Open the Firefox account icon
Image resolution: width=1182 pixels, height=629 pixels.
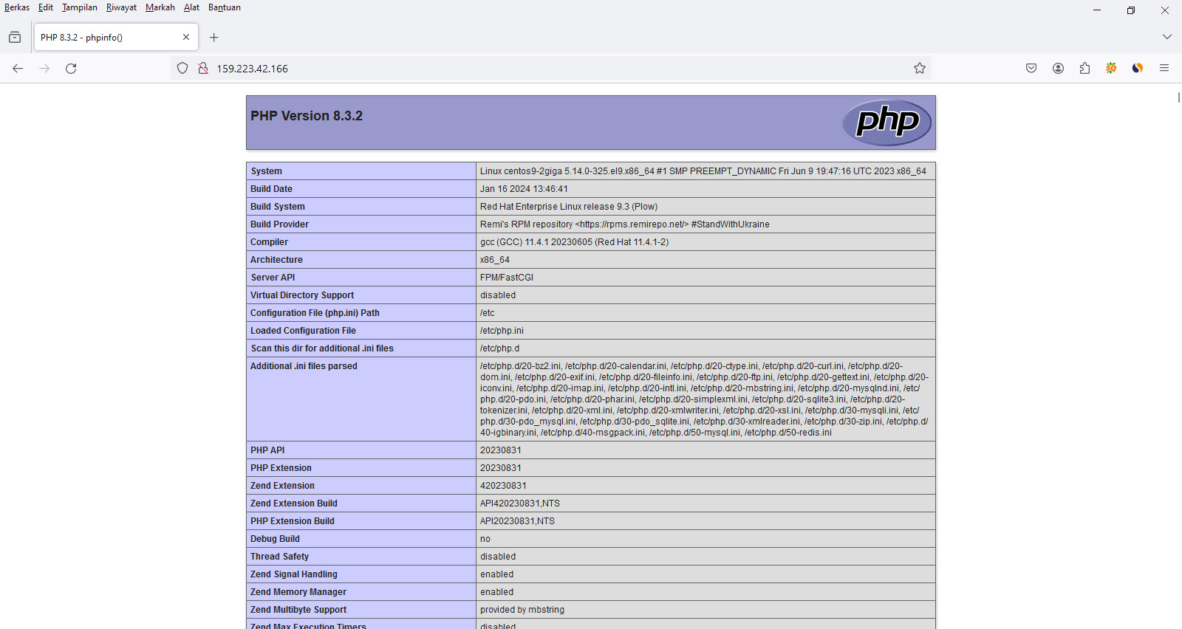pos(1058,69)
